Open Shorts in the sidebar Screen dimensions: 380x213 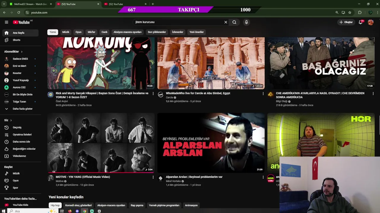[x=20, y=40]
